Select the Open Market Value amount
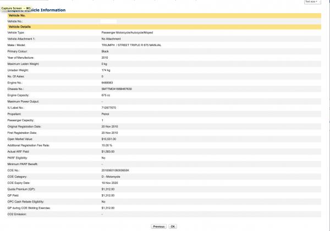Screen dimensions: 330x231 pos(108,139)
